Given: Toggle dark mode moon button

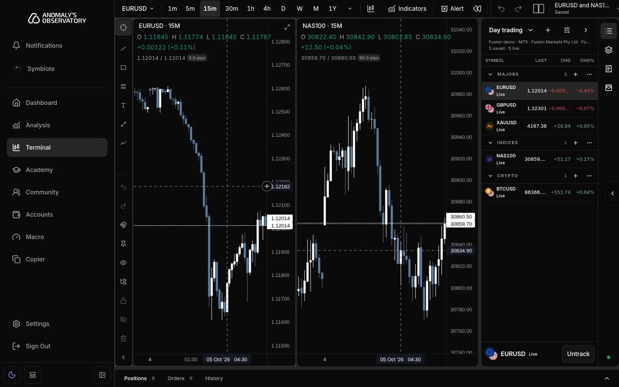Looking at the screenshot, I should tap(12, 375).
